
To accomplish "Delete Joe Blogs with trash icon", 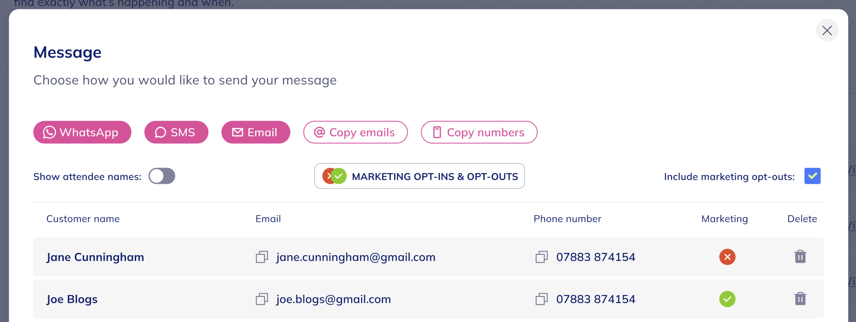I will [800, 299].
